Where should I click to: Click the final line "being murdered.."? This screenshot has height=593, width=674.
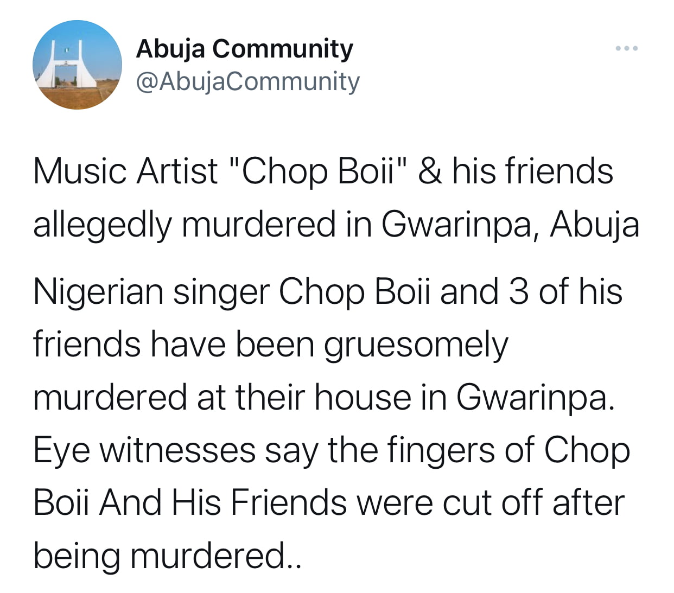[167, 556]
